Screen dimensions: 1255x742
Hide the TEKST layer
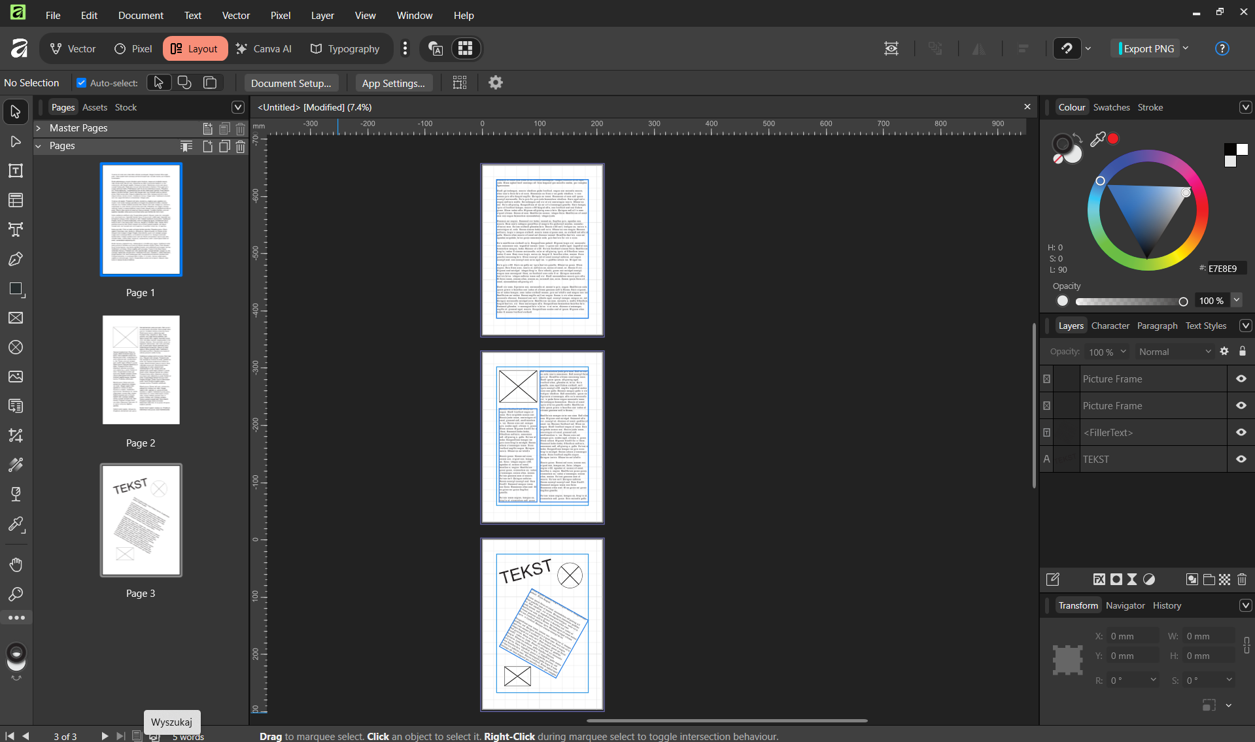tap(1241, 460)
